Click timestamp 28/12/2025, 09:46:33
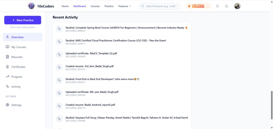The height and width of the screenshot is (129, 273). [76, 31]
